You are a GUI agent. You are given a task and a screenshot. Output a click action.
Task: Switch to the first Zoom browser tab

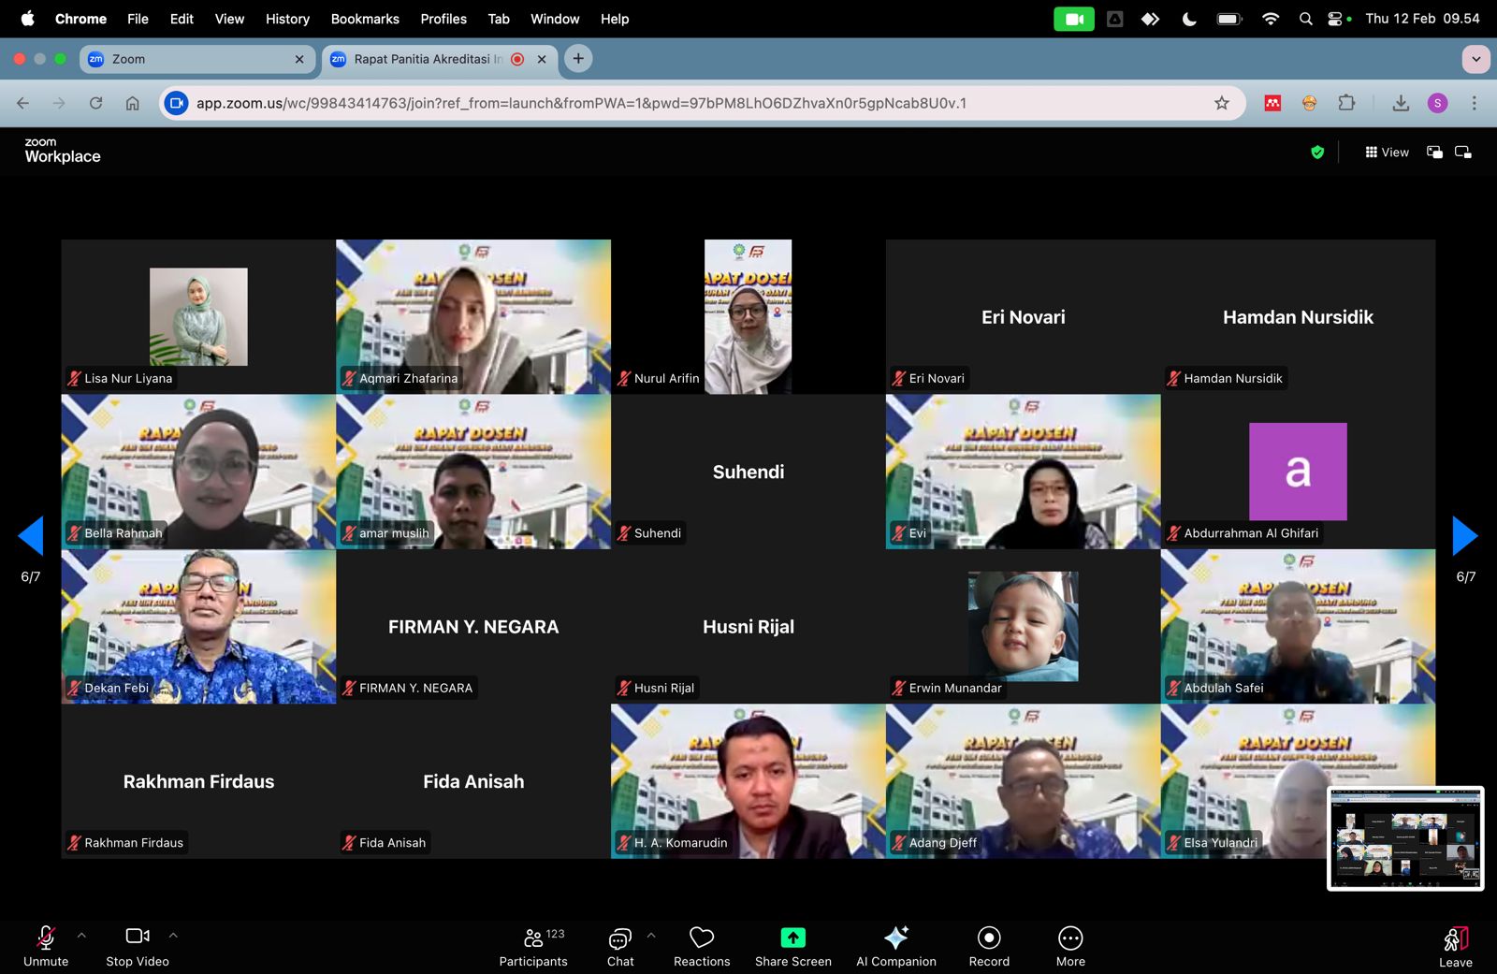point(195,59)
